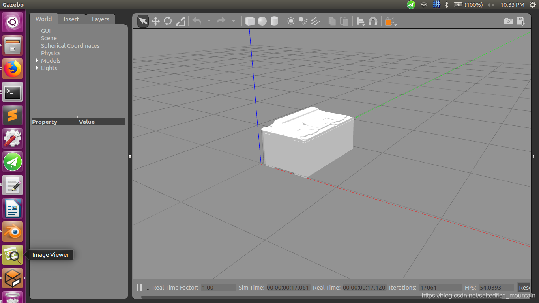Click the paste icon in toolbar
This screenshot has height=303, width=539.
pyautogui.click(x=344, y=21)
